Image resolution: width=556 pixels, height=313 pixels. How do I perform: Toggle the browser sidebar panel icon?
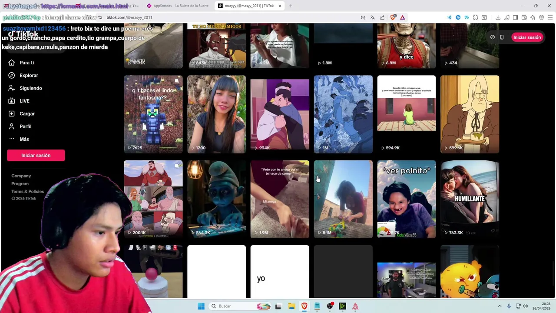[515, 17]
